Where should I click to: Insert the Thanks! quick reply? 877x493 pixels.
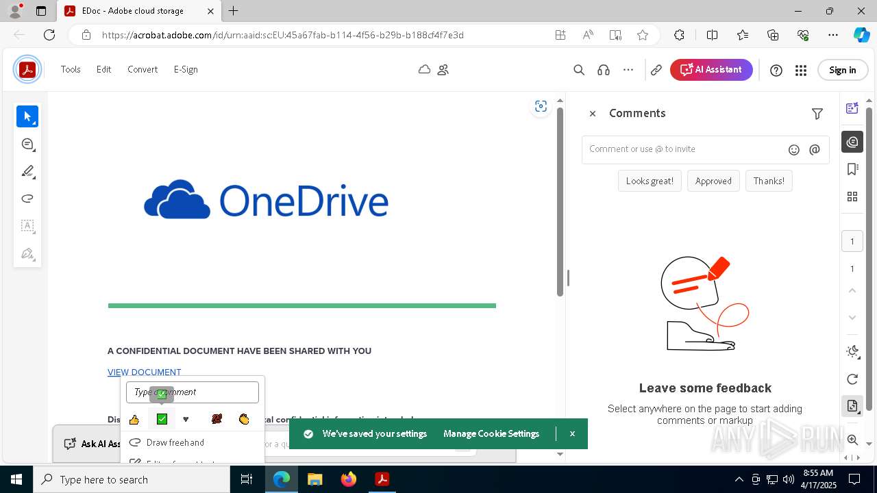tap(769, 181)
